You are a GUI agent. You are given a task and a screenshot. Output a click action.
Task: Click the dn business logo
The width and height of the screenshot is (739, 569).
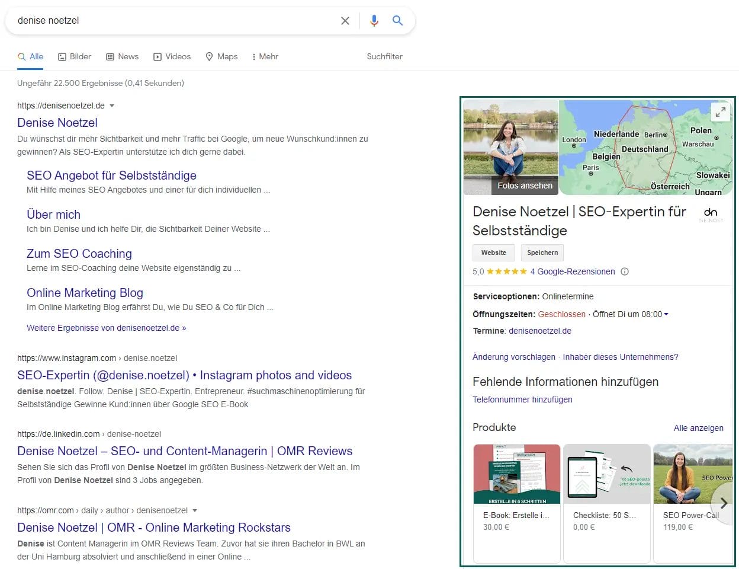711,215
